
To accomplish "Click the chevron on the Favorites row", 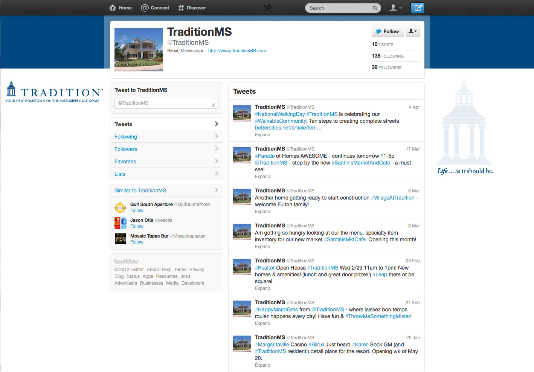I will [217, 161].
